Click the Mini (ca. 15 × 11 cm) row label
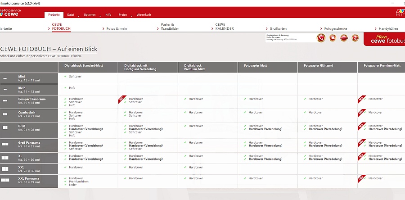The image size is (405, 200). tap(29, 78)
